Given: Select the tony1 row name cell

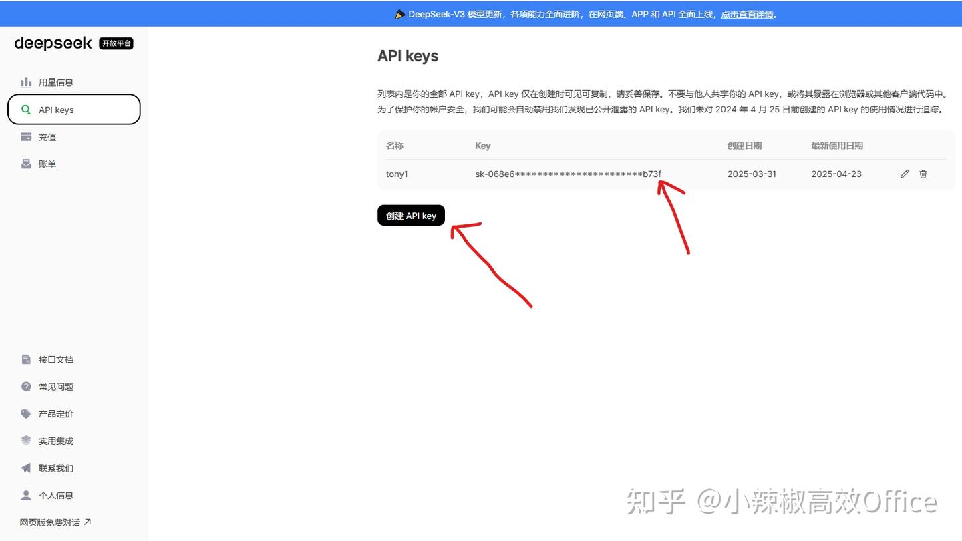Looking at the screenshot, I should (397, 174).
